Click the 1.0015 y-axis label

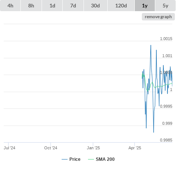point(166,39)
